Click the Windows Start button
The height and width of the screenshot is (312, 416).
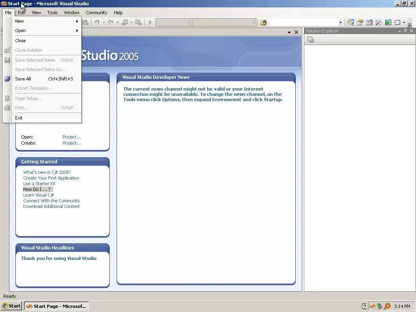(x=11, y=306)
